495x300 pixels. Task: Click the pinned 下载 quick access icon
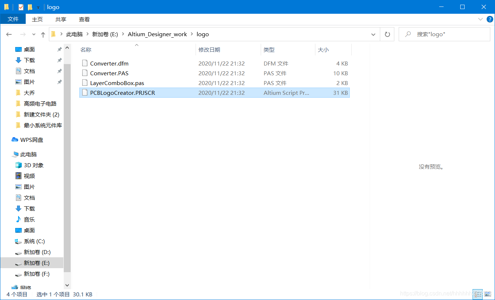[18, 60]
